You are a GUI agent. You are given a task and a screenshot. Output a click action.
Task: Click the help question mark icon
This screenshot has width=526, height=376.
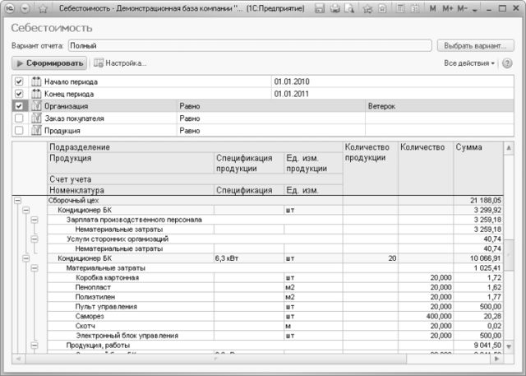507,63
